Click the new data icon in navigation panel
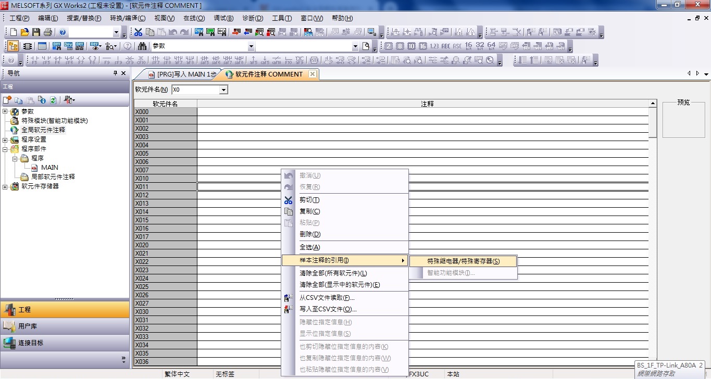Viewport: 711px width, 379px height. click(7, 100)
